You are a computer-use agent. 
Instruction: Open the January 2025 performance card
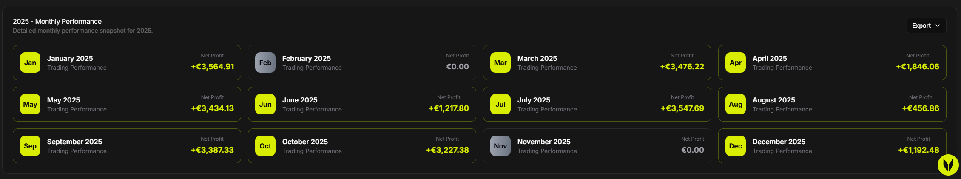tap(127, 63)
